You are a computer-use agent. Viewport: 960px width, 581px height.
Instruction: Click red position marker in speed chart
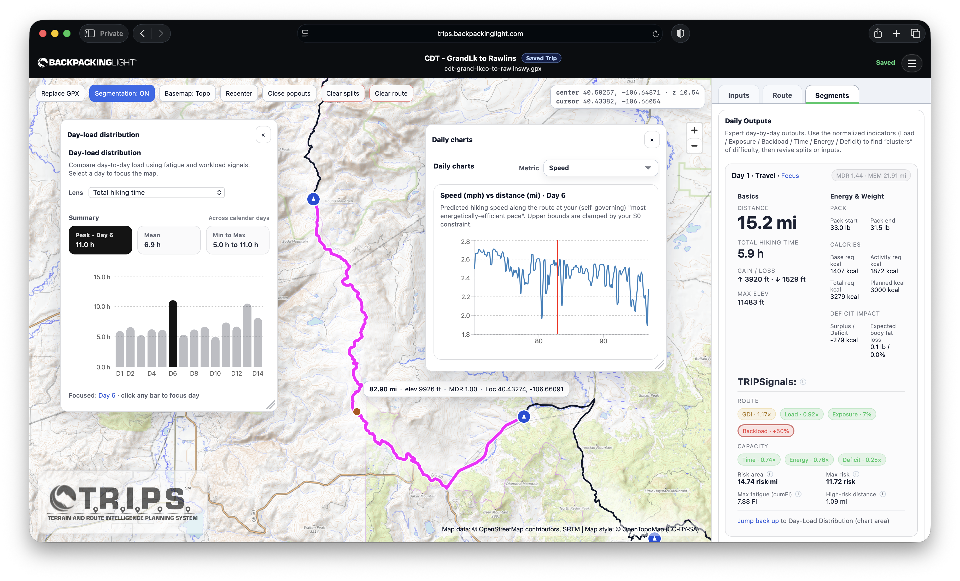click(558, 287)
